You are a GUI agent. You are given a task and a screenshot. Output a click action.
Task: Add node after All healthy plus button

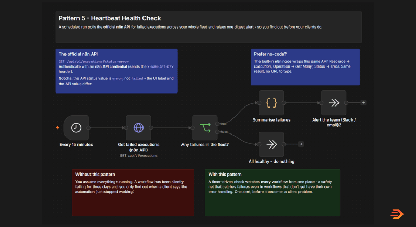pos(301,144)
